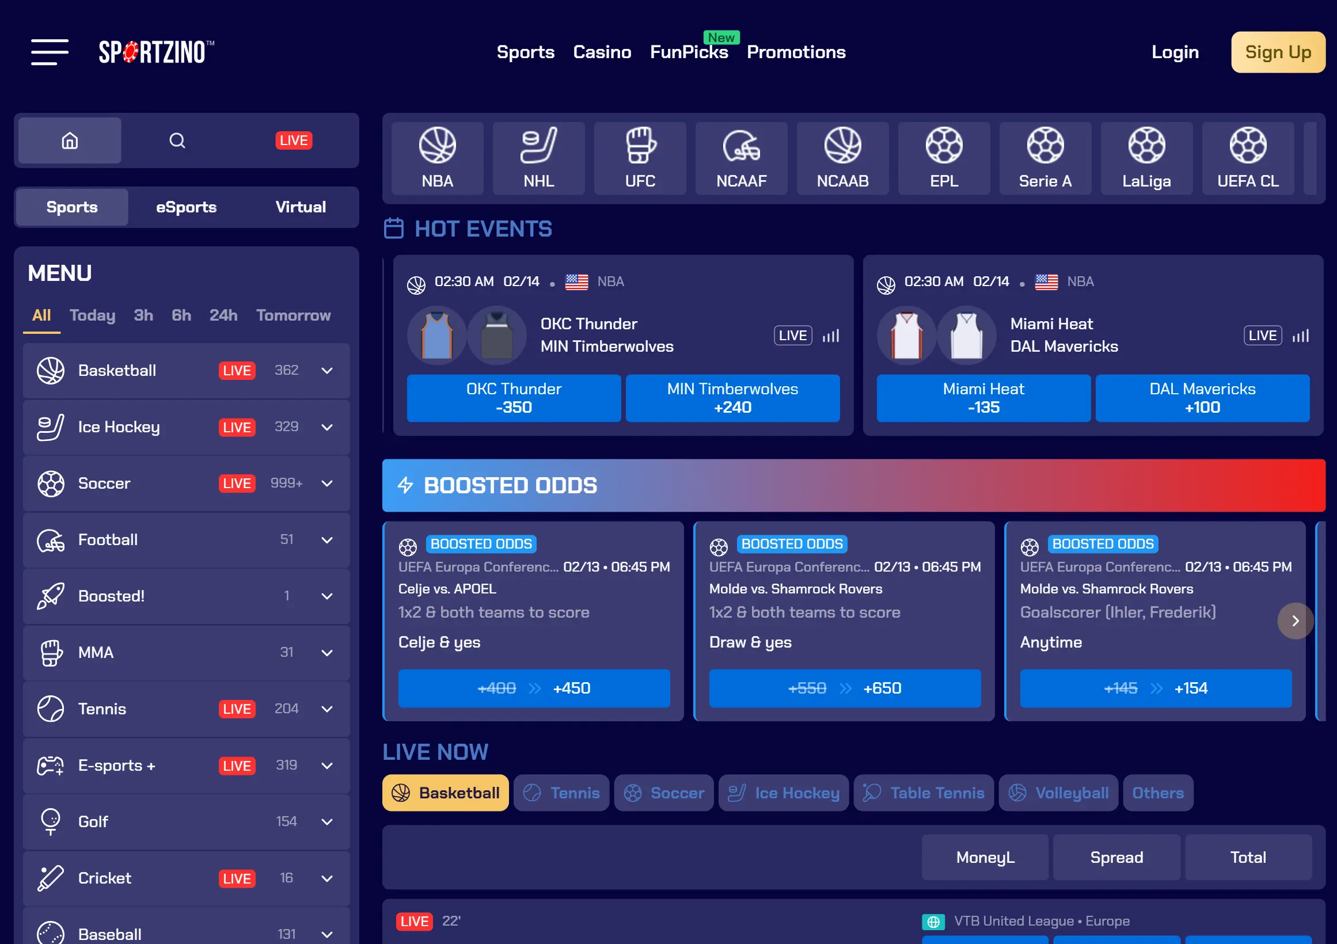Click the Miami Heat white jersey
This screenshot has width=1337, height=944.
[x=907, y=335]
